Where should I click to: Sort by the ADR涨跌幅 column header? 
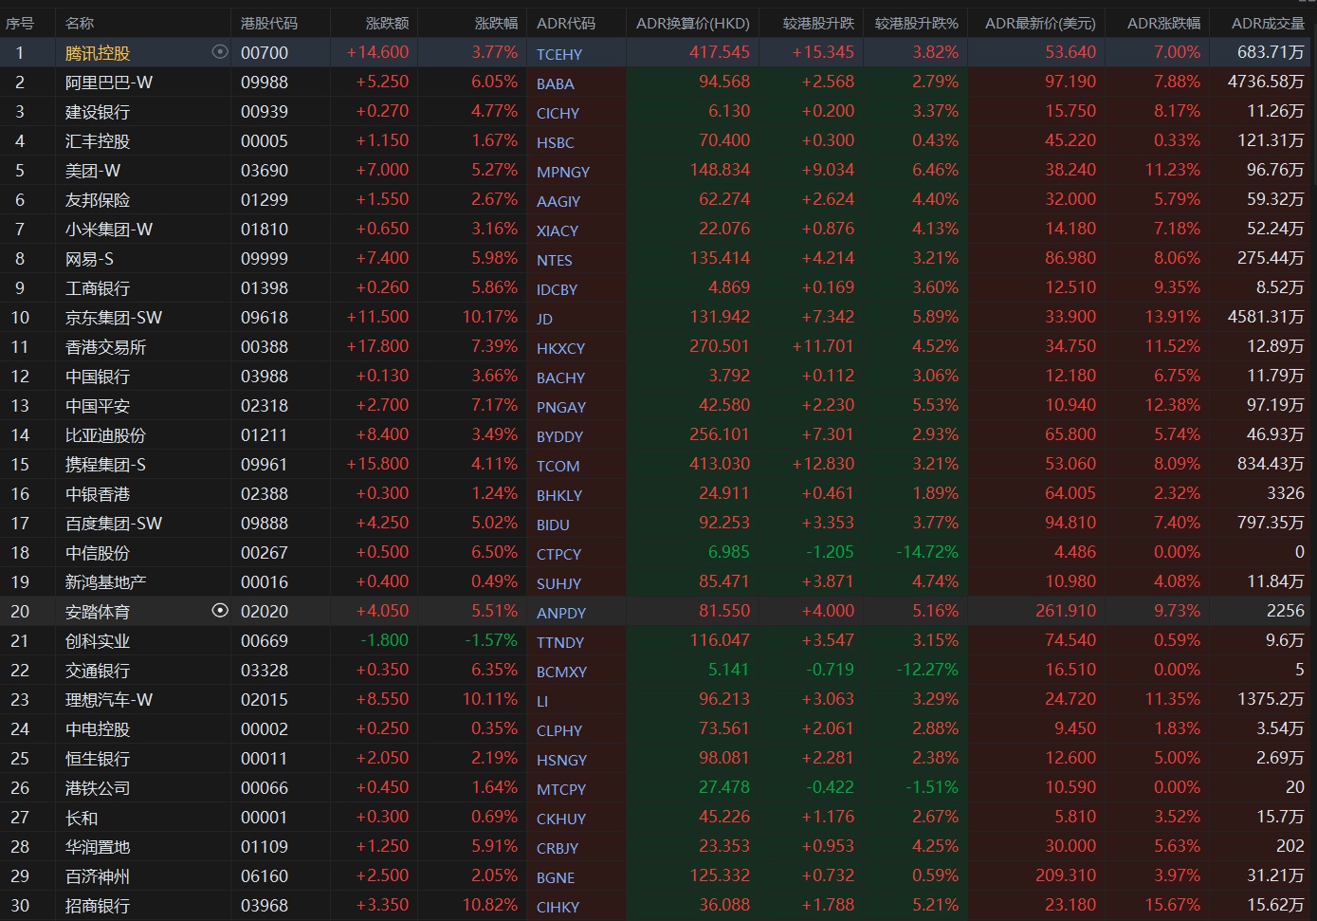point(1163,23)
